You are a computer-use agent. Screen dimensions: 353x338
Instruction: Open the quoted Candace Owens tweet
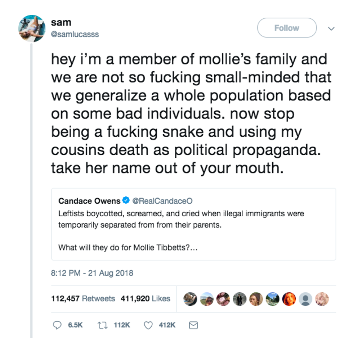click(x=193, y=230)
